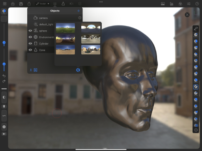Click the import download icon in top bar
The image size is (202, 151).
click(x=13, y=4)
